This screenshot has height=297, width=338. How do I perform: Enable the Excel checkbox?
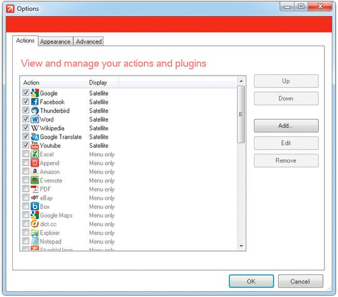click(26, 154)
